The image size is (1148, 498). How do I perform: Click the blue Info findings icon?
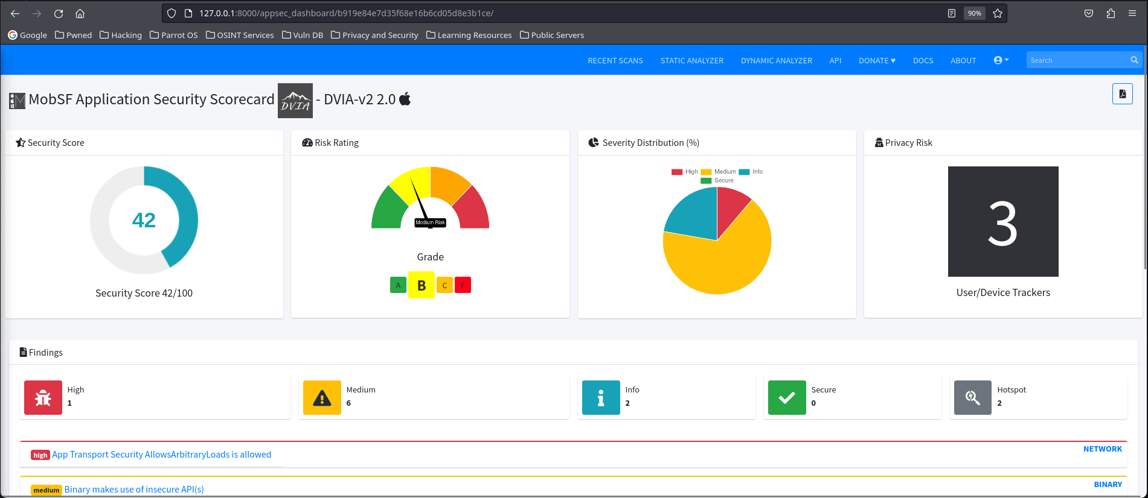pos(601,398)
